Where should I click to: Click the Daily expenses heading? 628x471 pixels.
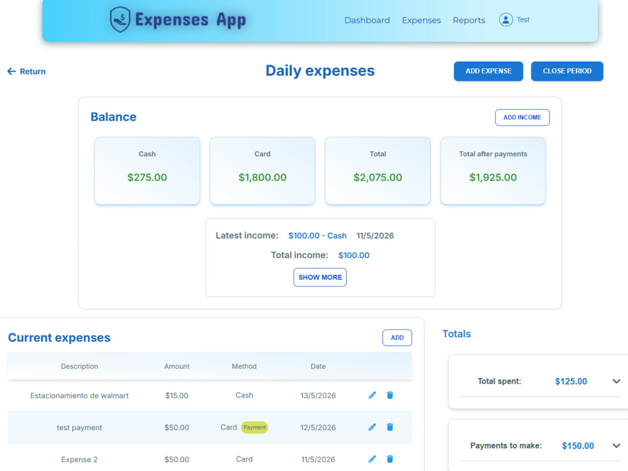pyautogui.click(x=320, y=70)
